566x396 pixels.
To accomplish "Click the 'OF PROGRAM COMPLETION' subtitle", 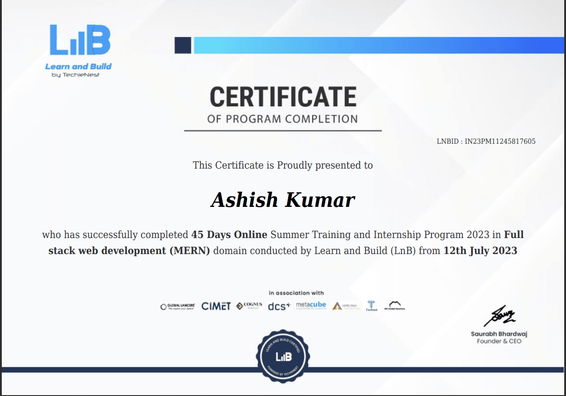I will [x=283, y=119].
